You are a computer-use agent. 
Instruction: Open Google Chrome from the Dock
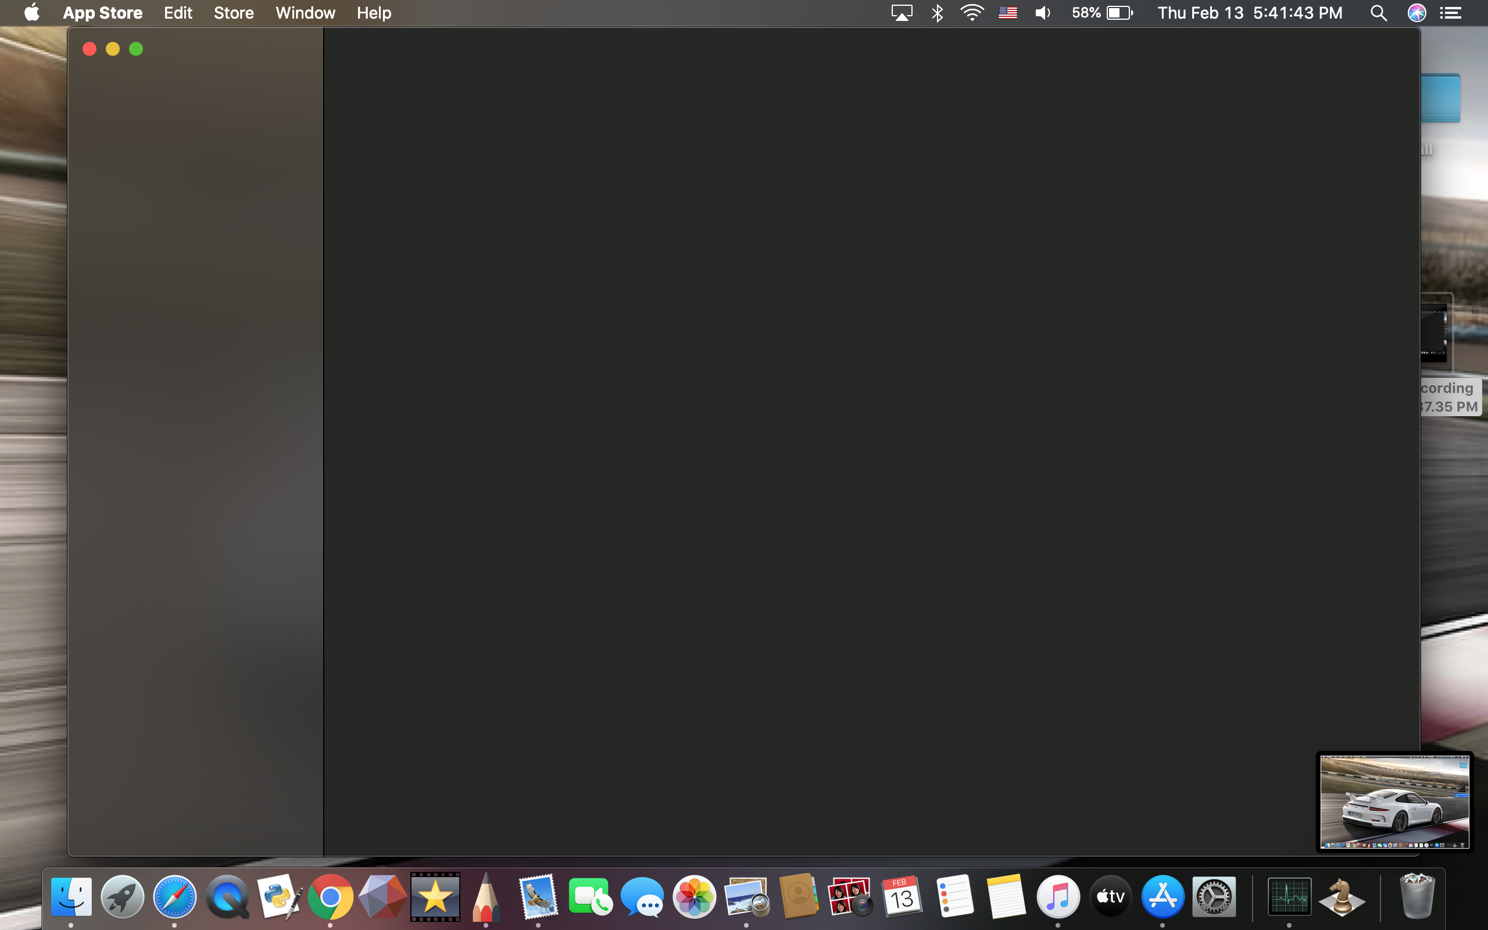[x=330, y=897]
